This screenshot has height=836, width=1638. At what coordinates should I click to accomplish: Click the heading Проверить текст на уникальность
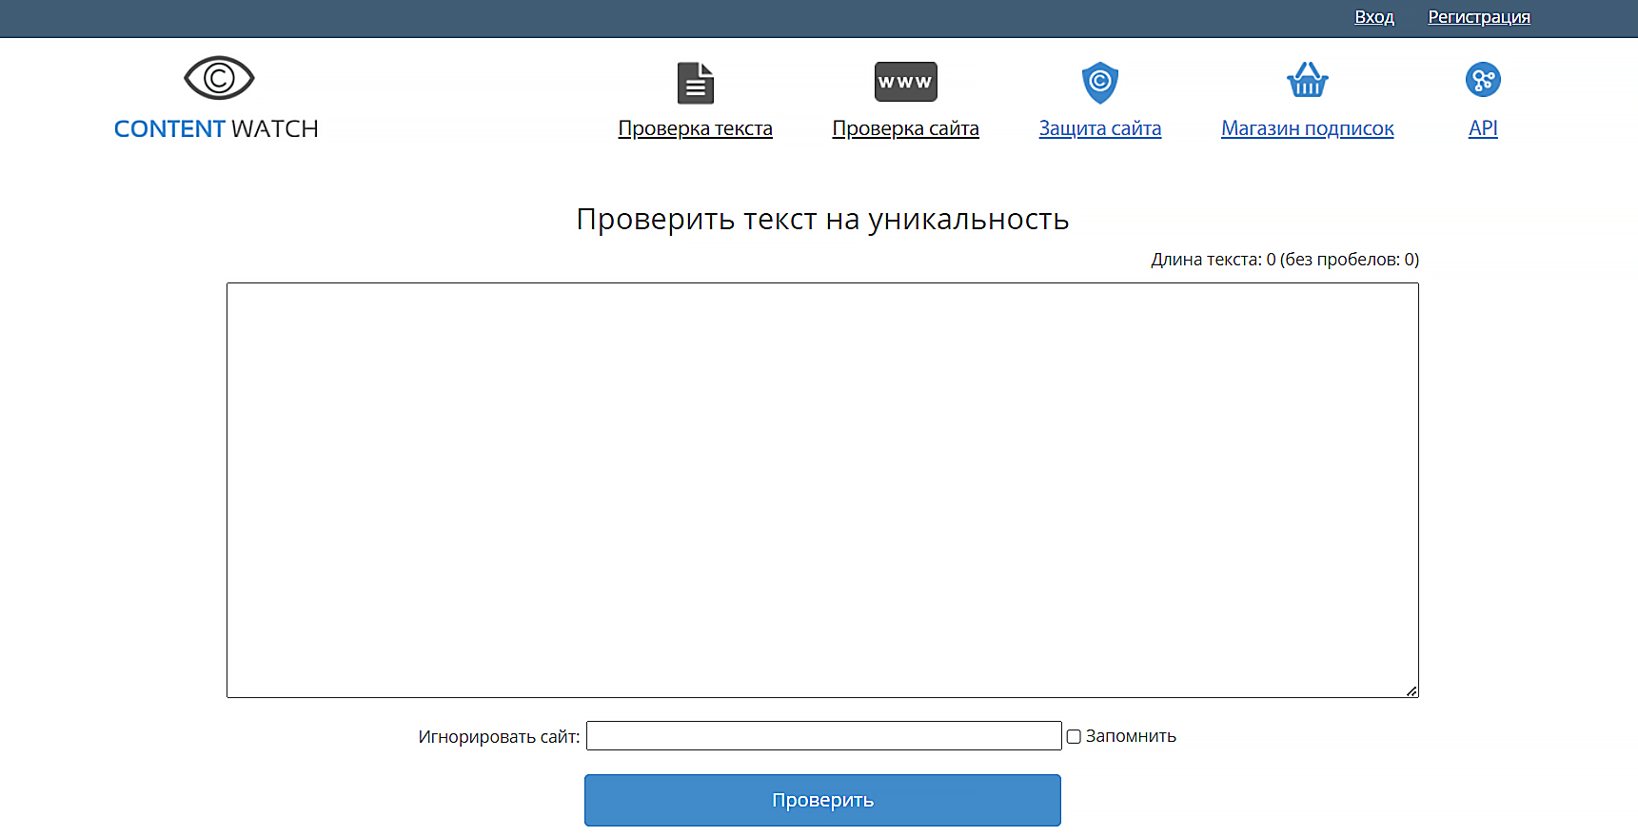coord(822,220)
